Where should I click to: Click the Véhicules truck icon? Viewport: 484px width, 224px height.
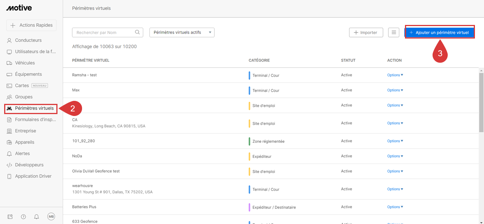coord(9,63)
